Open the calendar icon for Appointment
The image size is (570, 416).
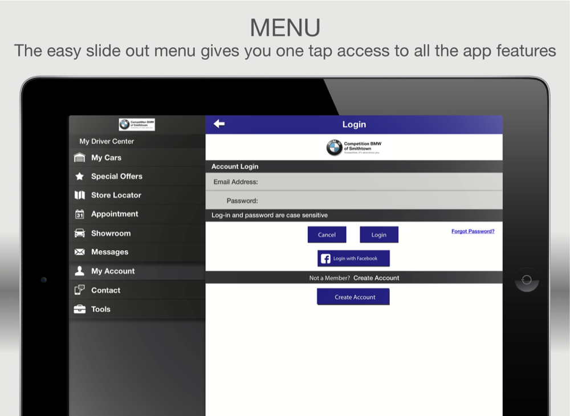click(80, 214)
